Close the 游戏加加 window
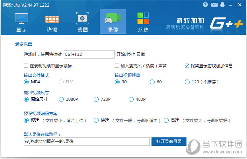The width and height of the screenshot is (247, 159). (240, 5)
